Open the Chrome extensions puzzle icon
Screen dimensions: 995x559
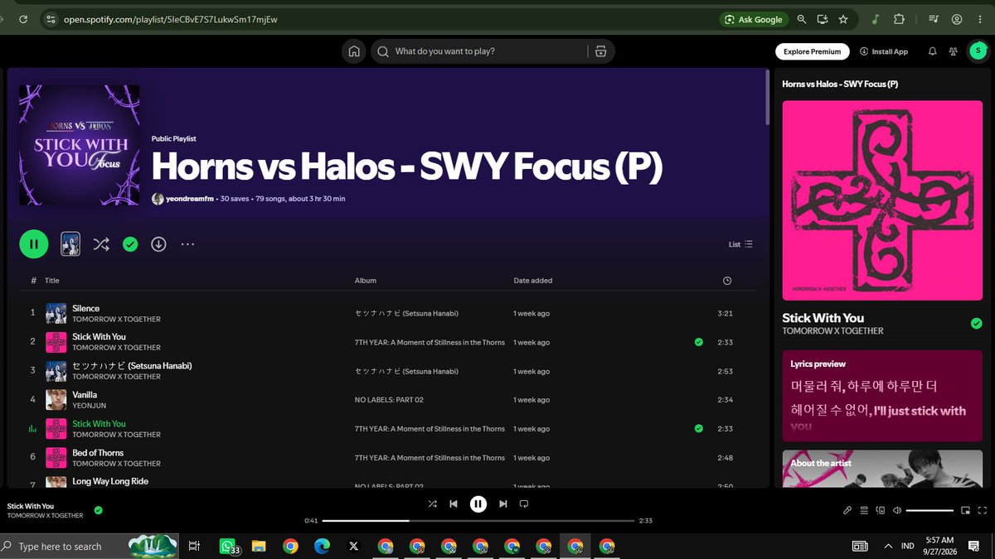point(899,19)
